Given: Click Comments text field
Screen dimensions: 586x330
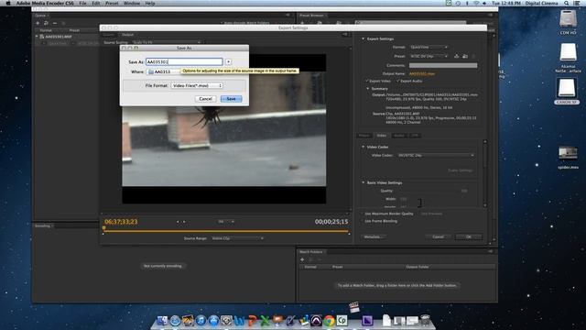Looking at the screenshot, I should (443, 65).
